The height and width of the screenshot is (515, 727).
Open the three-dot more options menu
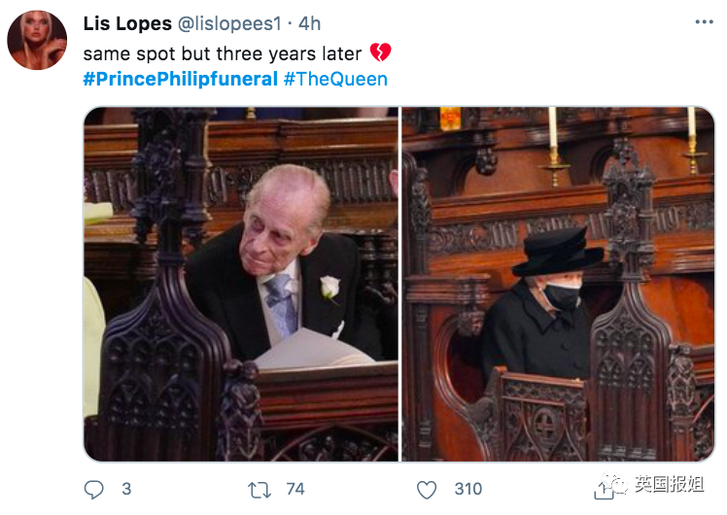tap(704, 22)
